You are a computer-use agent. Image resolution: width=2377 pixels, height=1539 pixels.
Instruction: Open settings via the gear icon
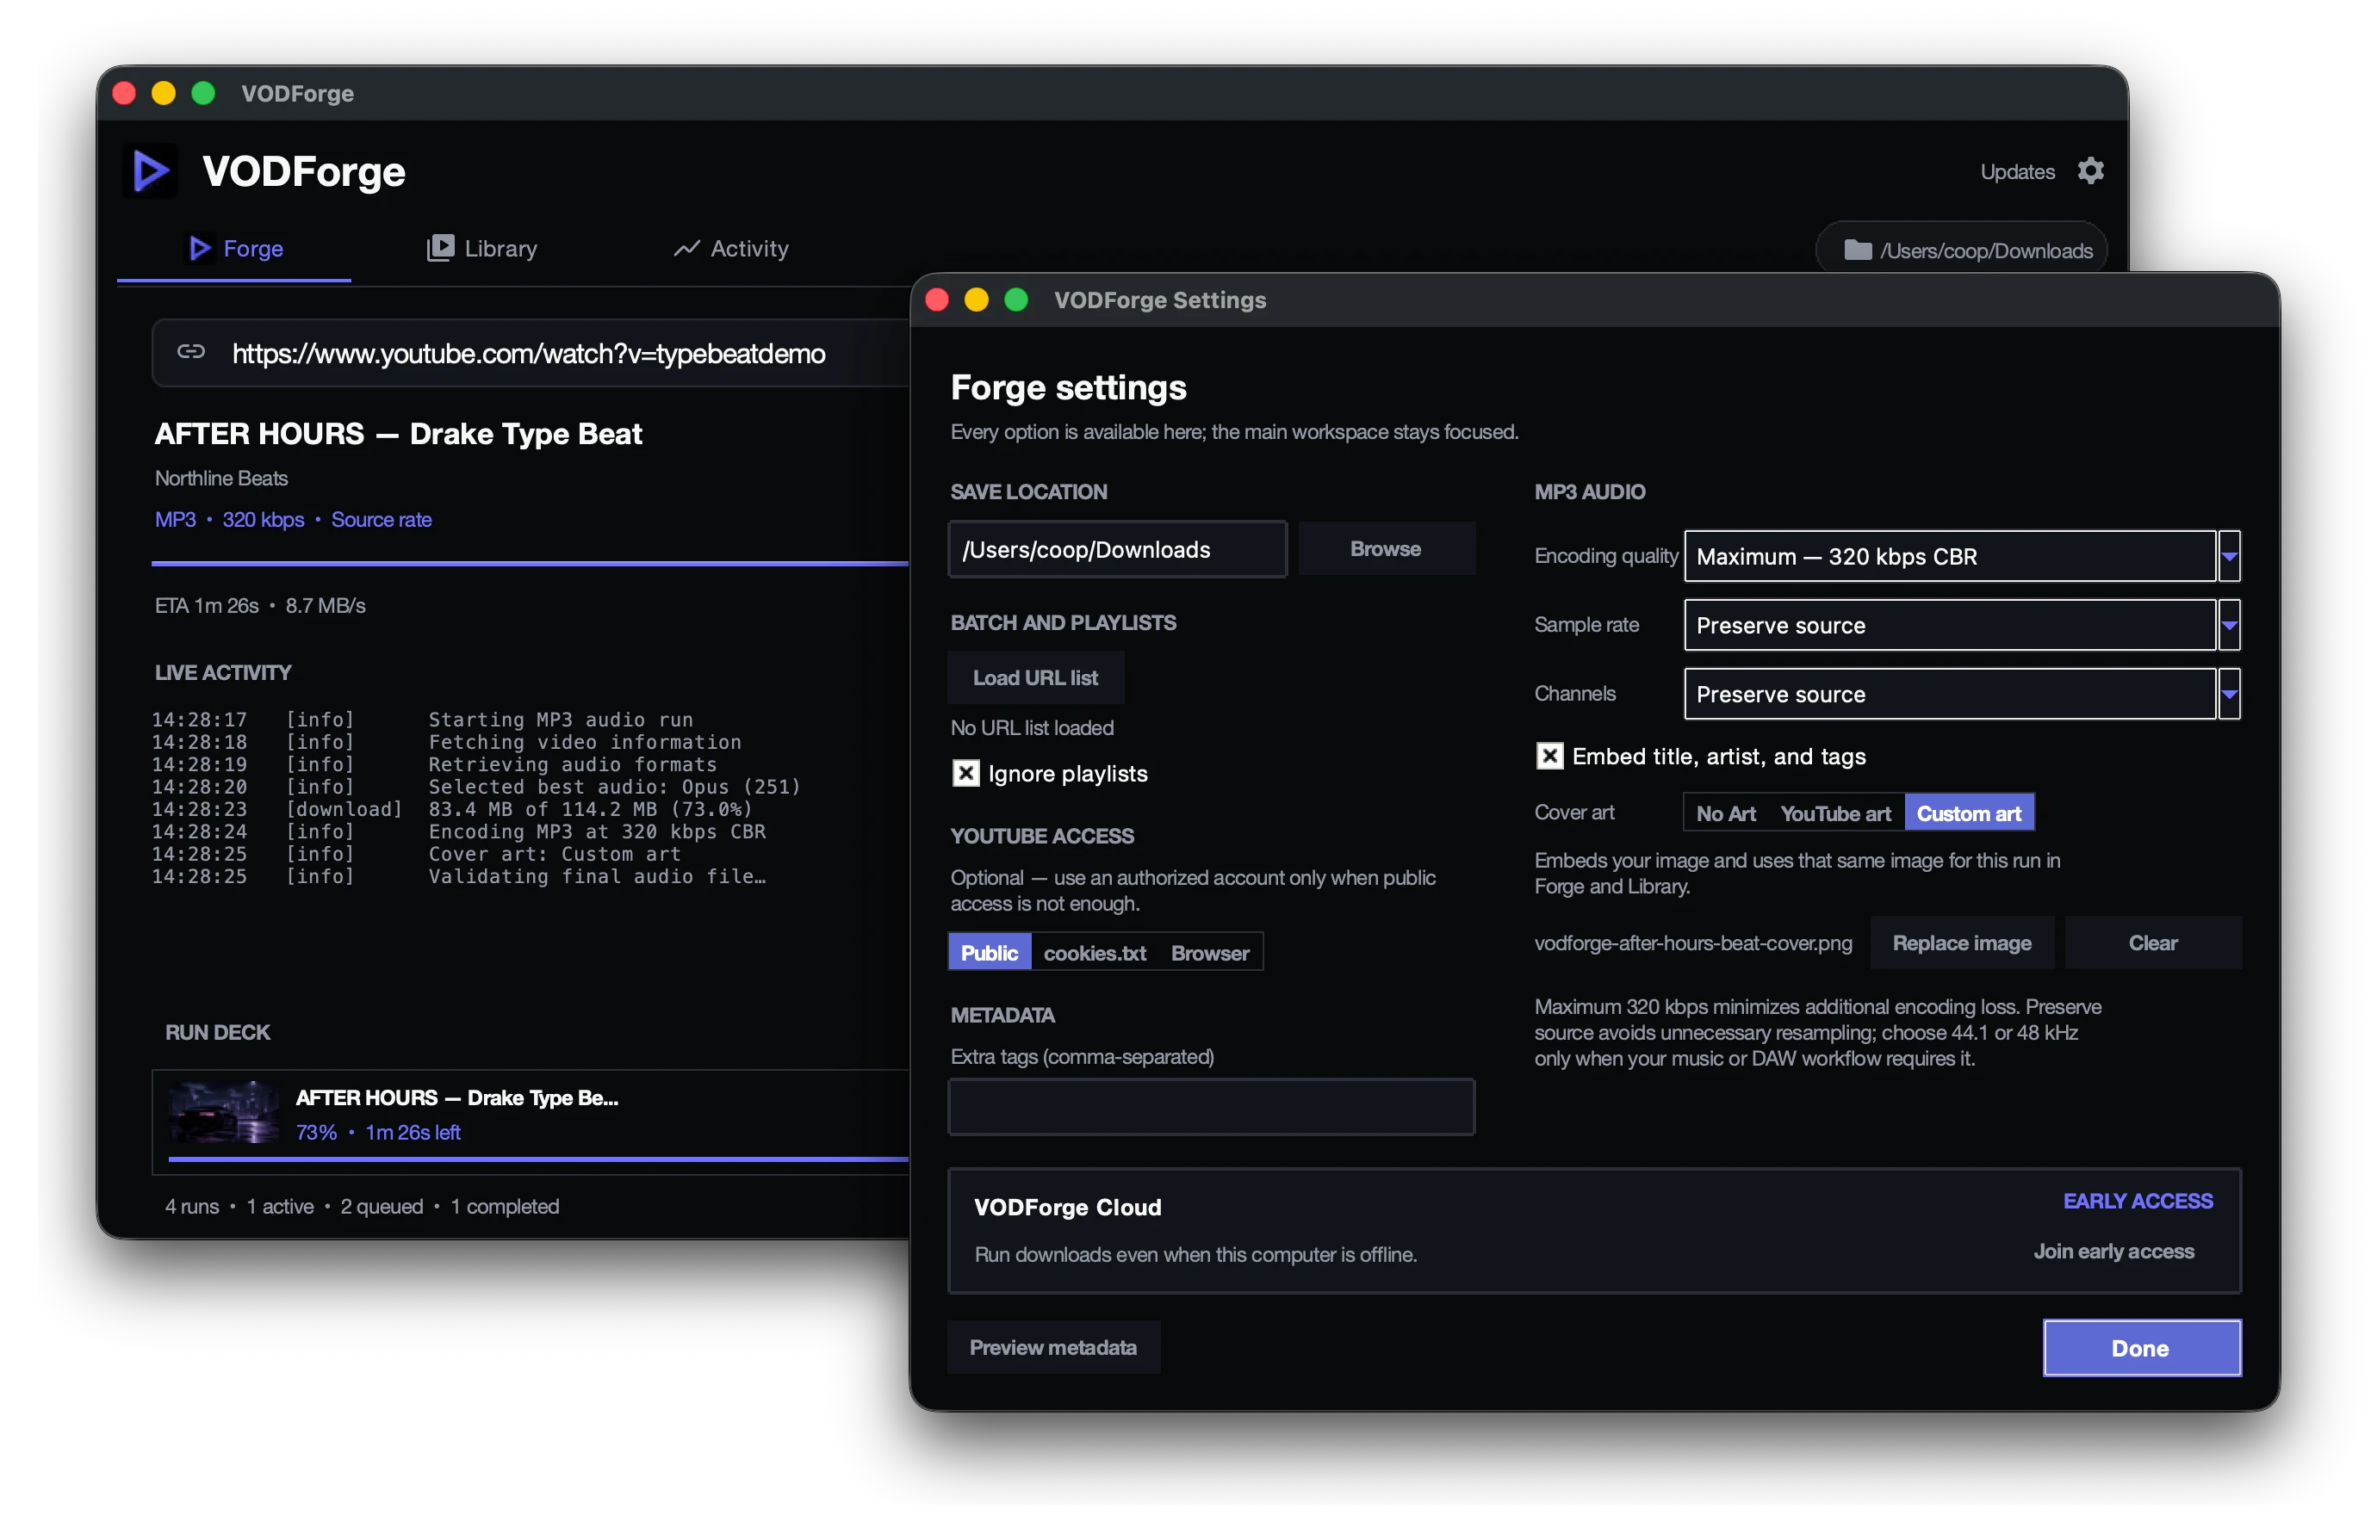[x=2090, y=170]
